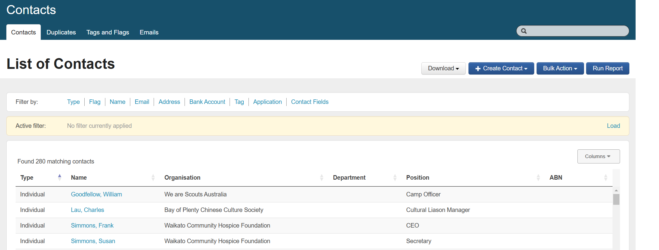659x250 pixels.
Task: Expand the Columns selector
Action: 598,157
